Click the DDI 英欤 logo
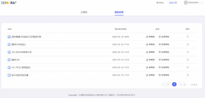The height and width of the screenshot is (98, 205). point(9,3)
